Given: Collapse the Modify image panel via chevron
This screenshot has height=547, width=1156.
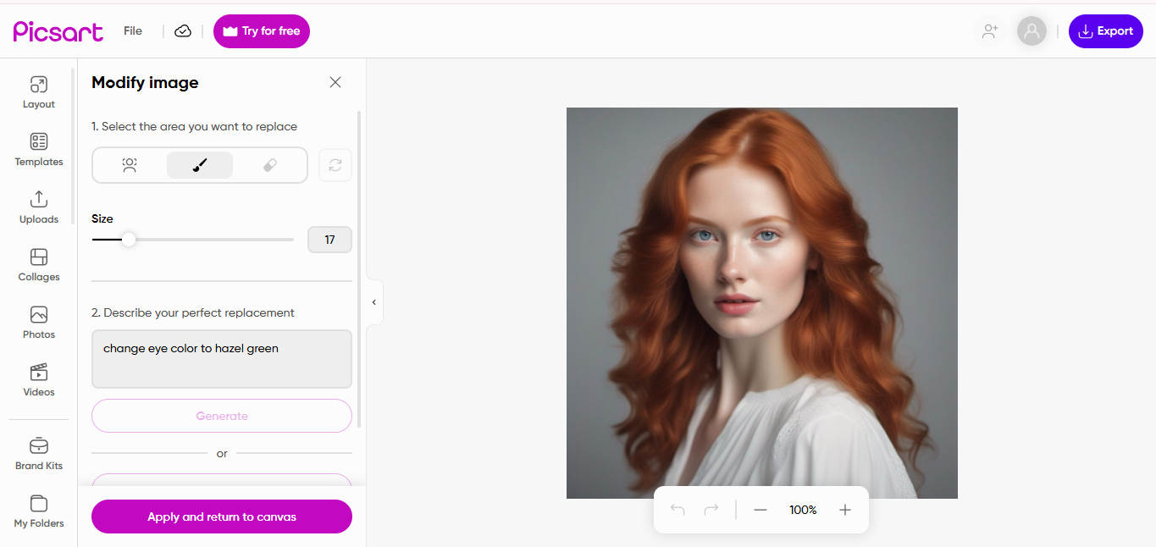Looking at the screenshot, I should 373,302.
